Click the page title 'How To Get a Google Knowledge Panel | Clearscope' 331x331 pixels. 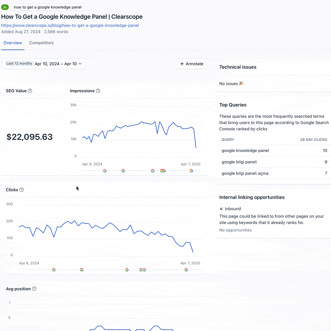(72, 17)
